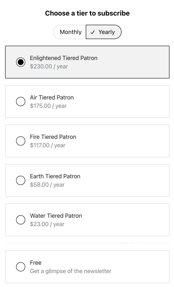174x287 pixels.
Task: Switch billing to Yearly
Action: click(x=103, y=32)
